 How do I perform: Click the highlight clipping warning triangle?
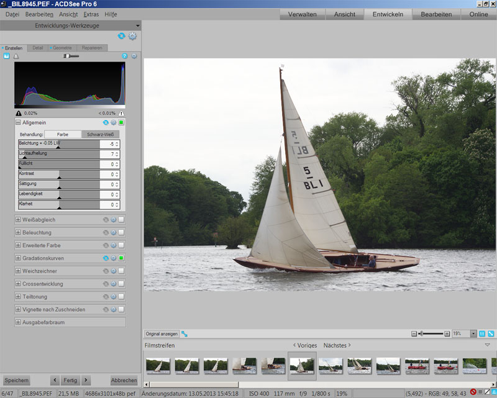[x=121, y=113]
